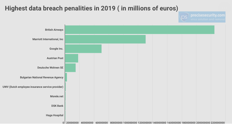Select the Austrian Post bar
Screen dimensions: 232x126
(x=71, y=58)
